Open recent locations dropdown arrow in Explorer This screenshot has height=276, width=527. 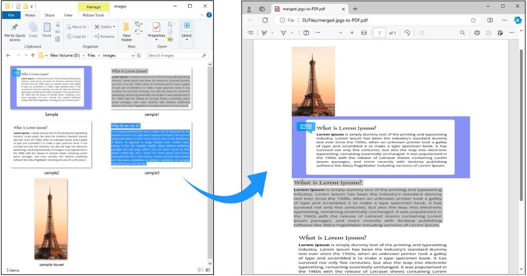[x=26, y=55]
